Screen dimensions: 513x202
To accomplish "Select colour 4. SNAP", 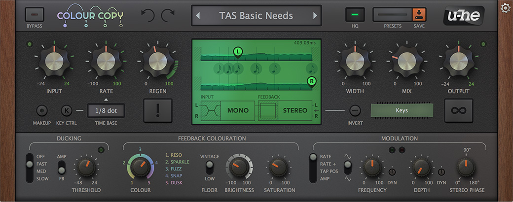I will point(174,176).
